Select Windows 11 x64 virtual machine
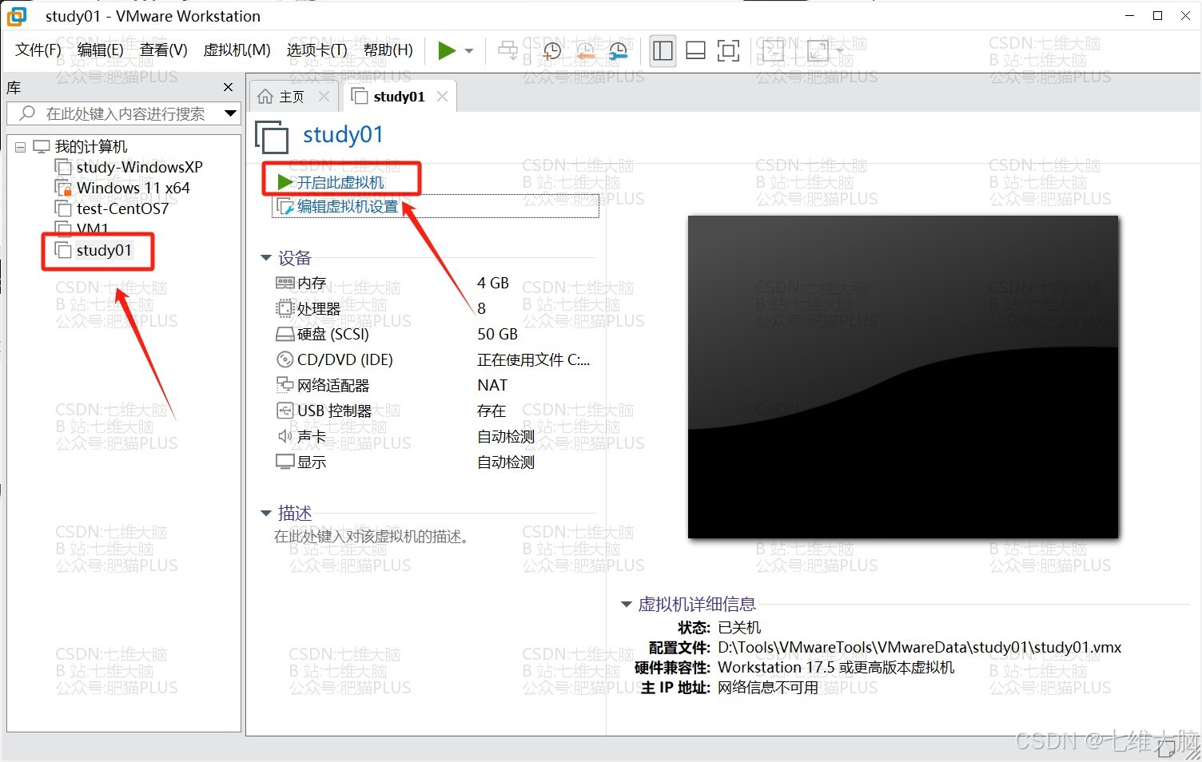1202x762 pixels. 133,188
